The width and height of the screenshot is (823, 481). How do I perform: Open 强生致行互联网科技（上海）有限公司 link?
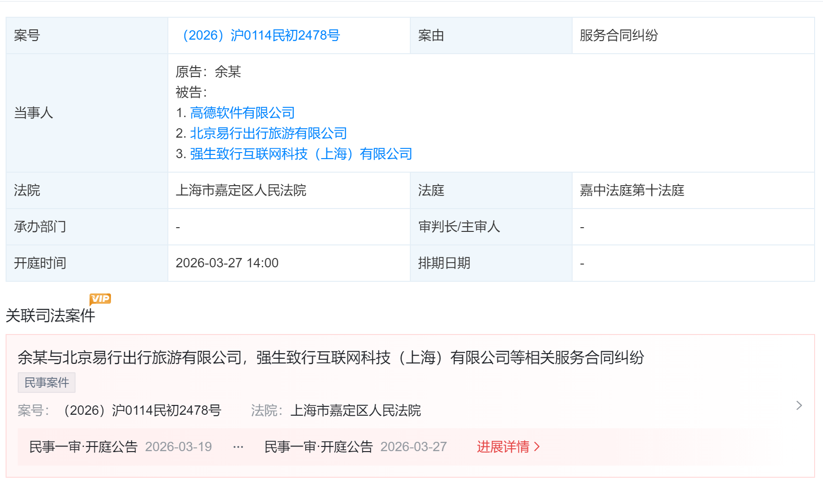click(301, 154)
